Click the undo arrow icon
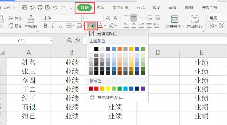Screen dimensions: 227x125 [55, 8]
